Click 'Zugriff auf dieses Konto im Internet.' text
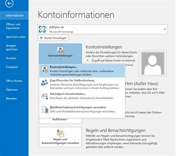Screen dimensions: 176x156 114,61
